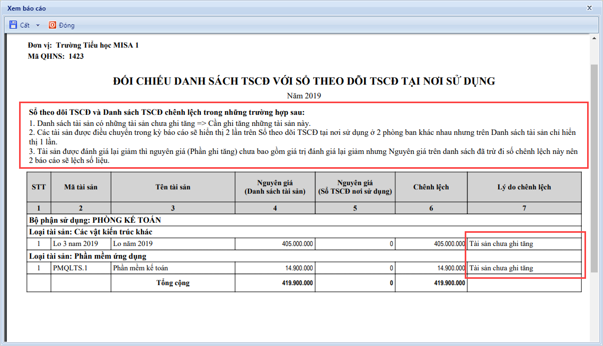Click Loại tài sản: Phần mềm ứng dụng

pos(87,256)
